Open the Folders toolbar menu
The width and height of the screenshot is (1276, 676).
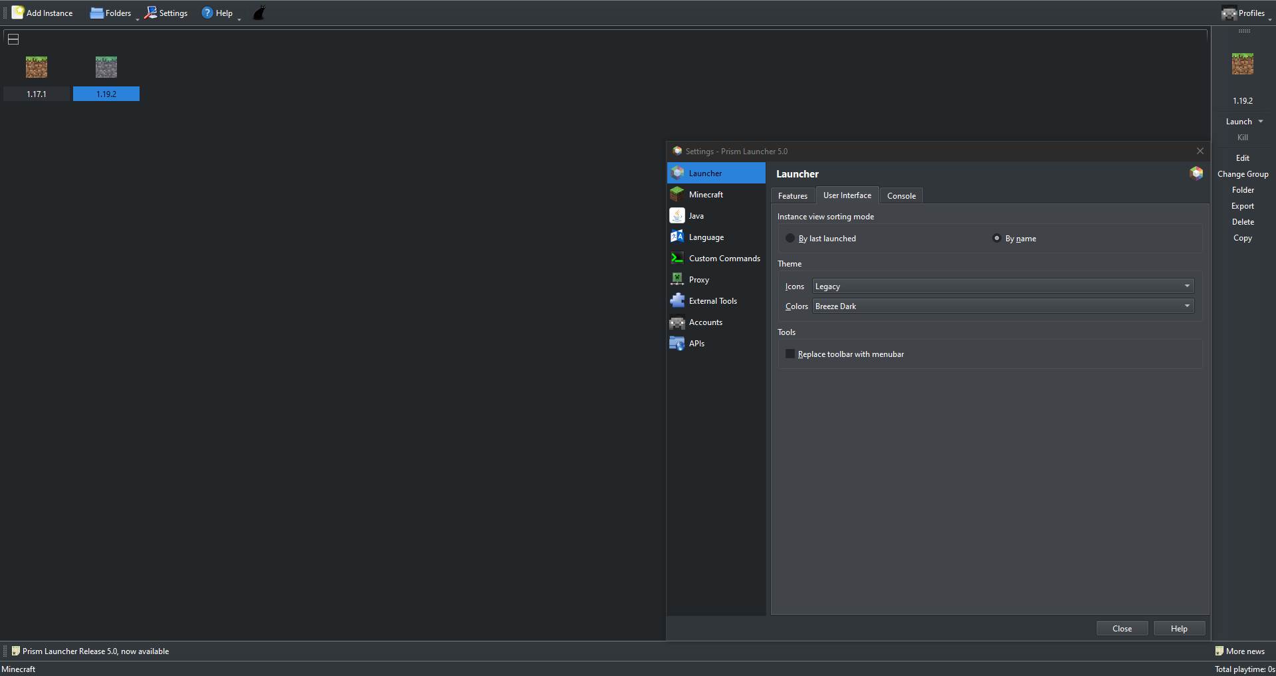point(111,13)
